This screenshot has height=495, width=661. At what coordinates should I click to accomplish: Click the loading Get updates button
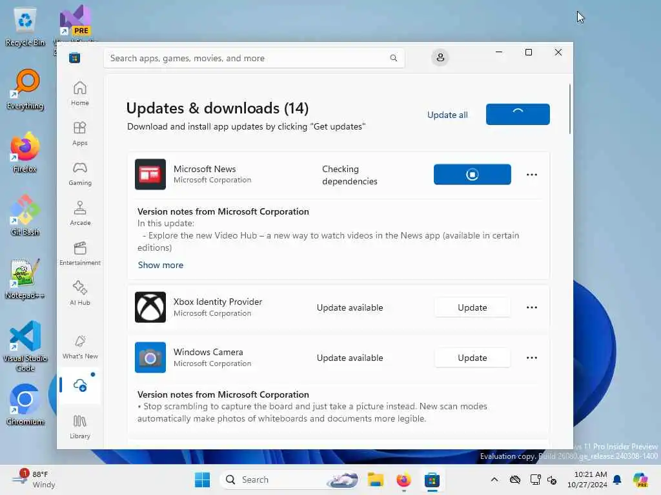point(518,114)
